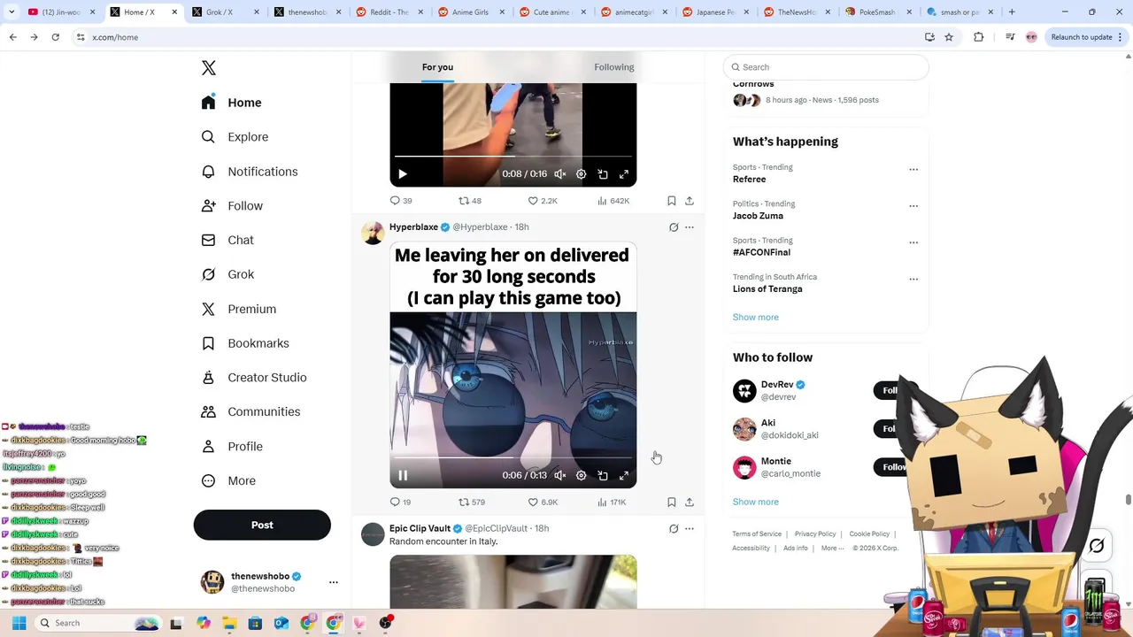Share the post with 171K views

pos(690,502)
